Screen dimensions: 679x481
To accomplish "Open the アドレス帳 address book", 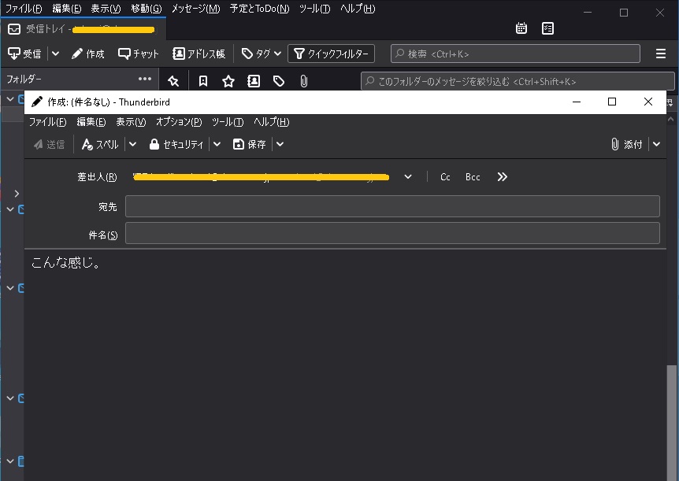I will click(199, 54).
